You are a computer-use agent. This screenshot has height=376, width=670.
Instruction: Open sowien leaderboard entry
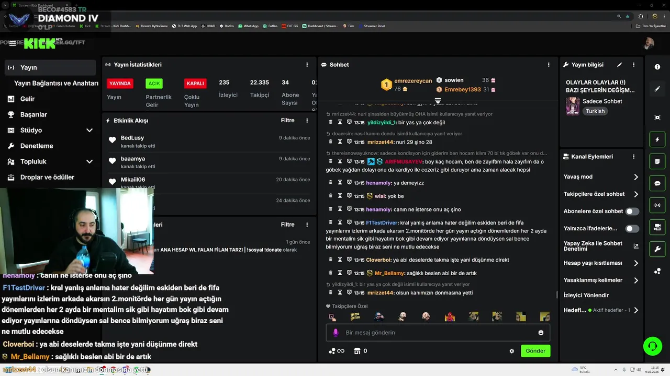point(454,80)
